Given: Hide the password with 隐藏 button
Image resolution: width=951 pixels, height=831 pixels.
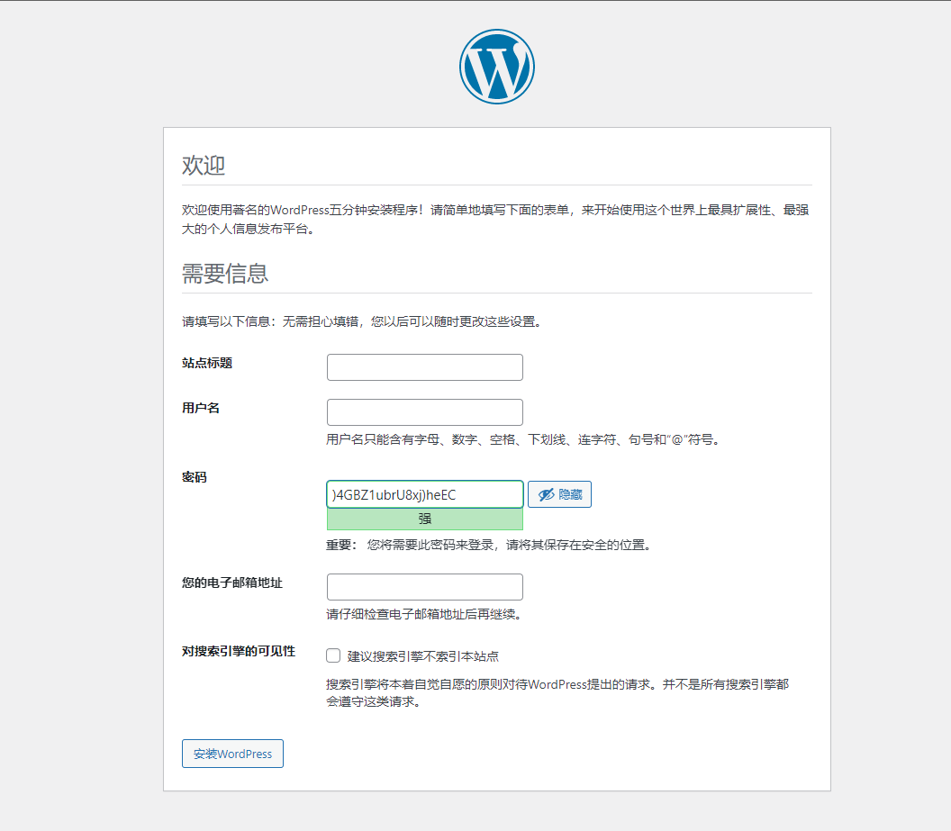Looking at the screenshot, I should (559, 494).
